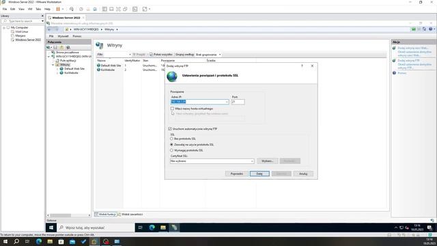
Task: Enter VMware full screen mode icon
Action: click(118, 9)
